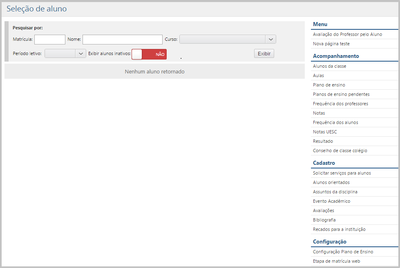Go to Bibliografia in Cadastro
400x268 pixels.
[x=324, y=220]
